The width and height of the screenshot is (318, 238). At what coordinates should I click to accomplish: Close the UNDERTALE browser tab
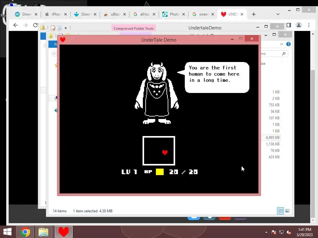[x=242, y=14]
